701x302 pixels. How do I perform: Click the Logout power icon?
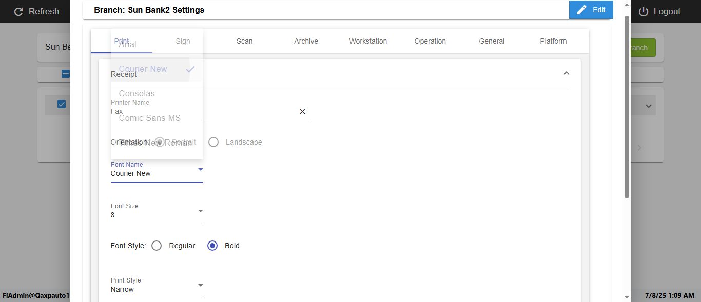click(644, 11)
